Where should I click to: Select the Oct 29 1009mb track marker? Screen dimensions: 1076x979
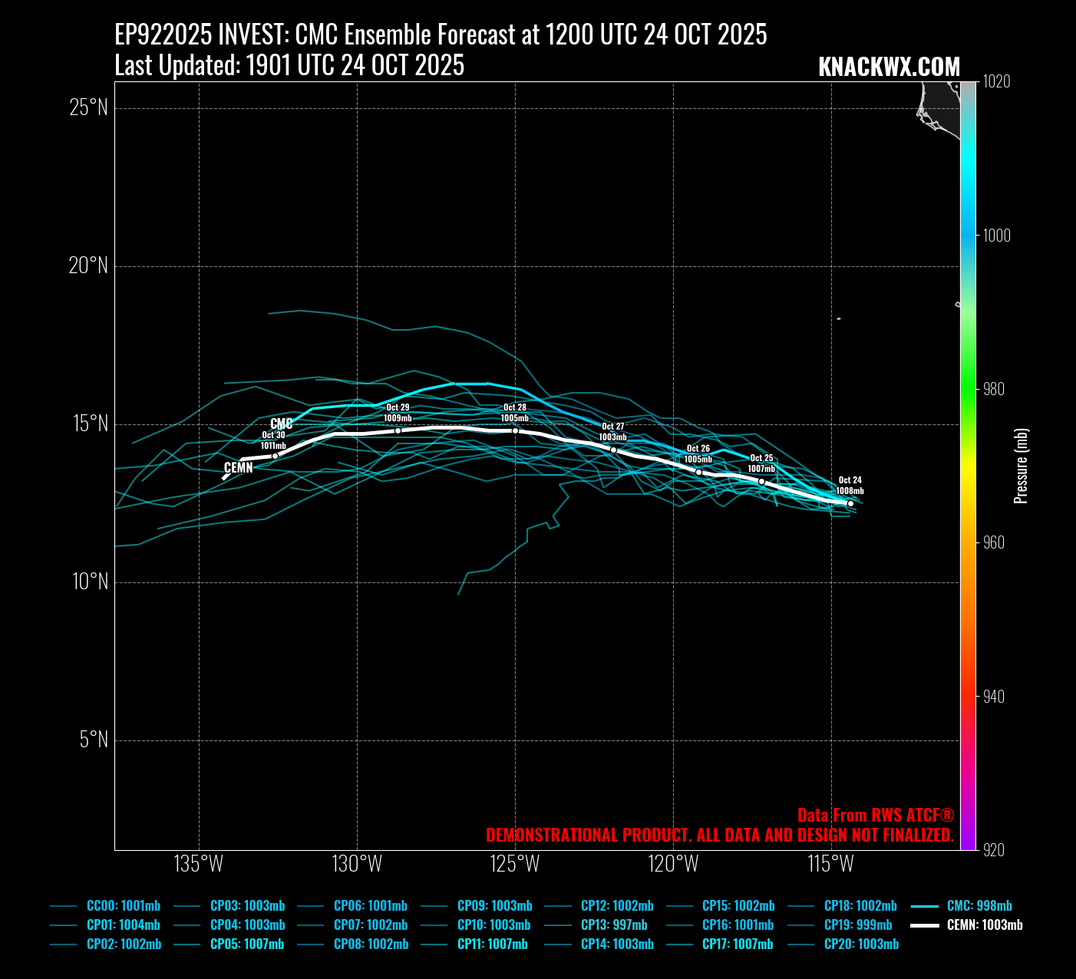(398, 430)
